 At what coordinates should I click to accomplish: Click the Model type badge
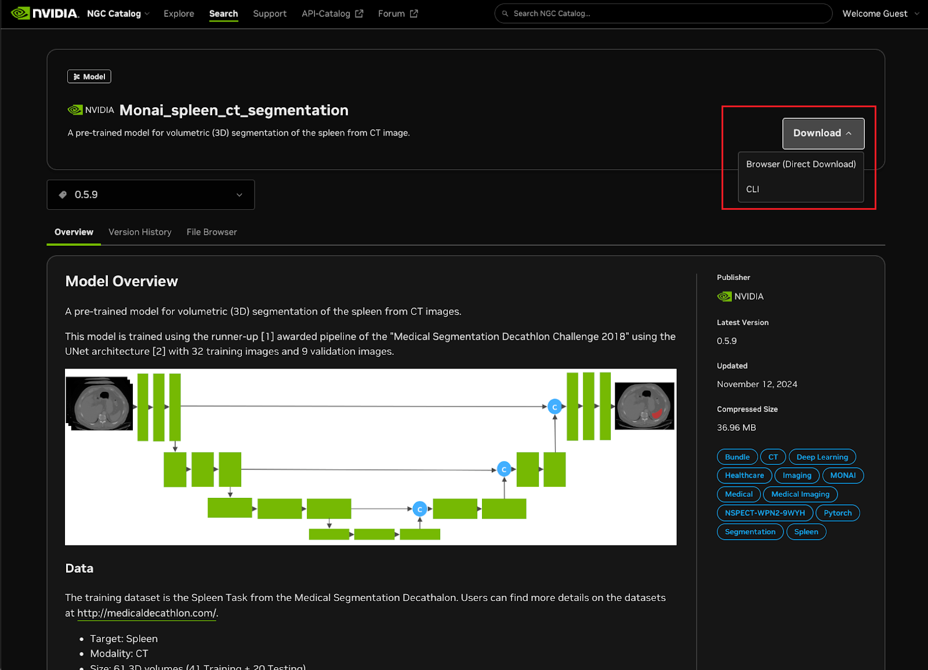tap(89, 77)
